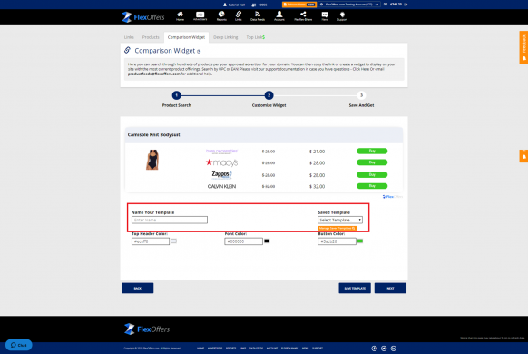Viewport: 528px width, 354px height.
Task: Expand the FlexOffers.com testing account dropdown
Action: 349,5
